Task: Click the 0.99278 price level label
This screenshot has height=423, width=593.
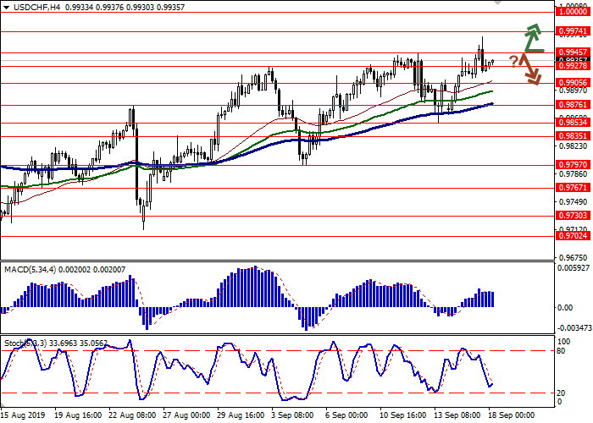Action: click(x=573, y=65)
